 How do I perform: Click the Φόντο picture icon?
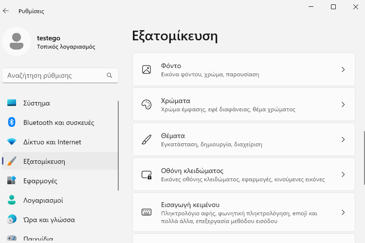pos(146,69)
